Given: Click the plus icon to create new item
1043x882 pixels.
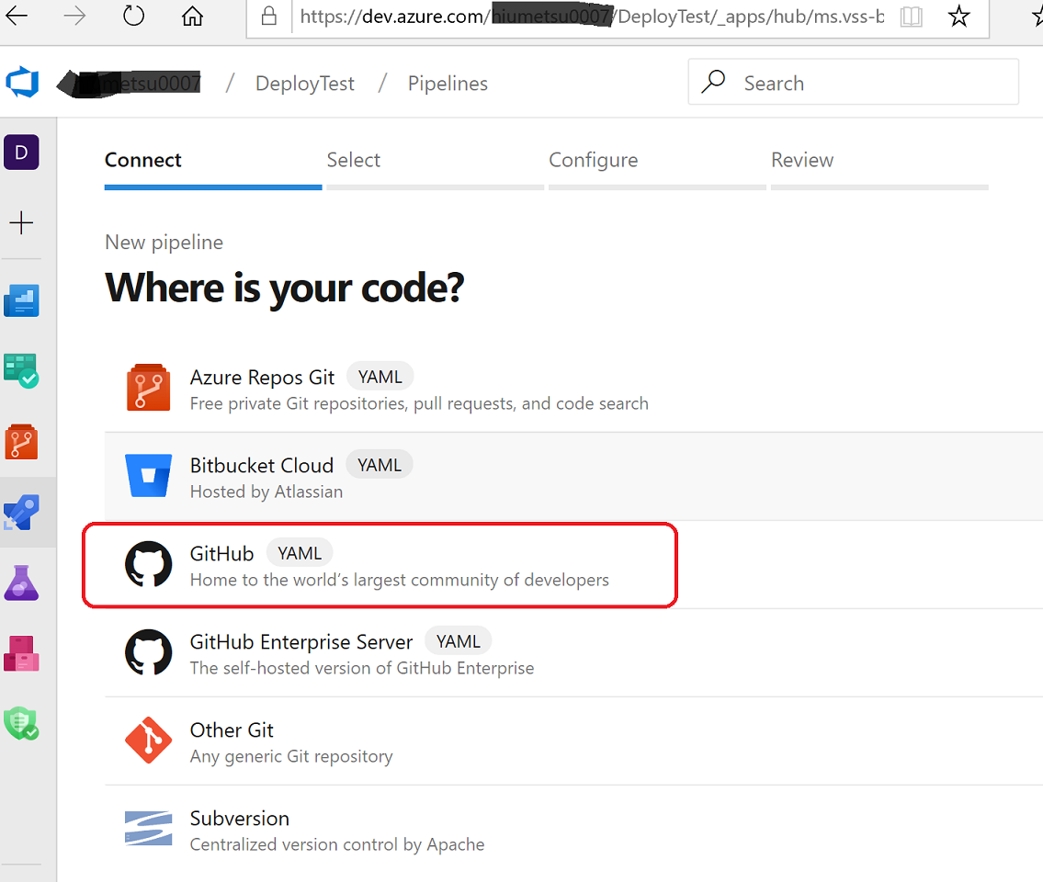Looking at the screenshot, I should click(x=21, y=222).
